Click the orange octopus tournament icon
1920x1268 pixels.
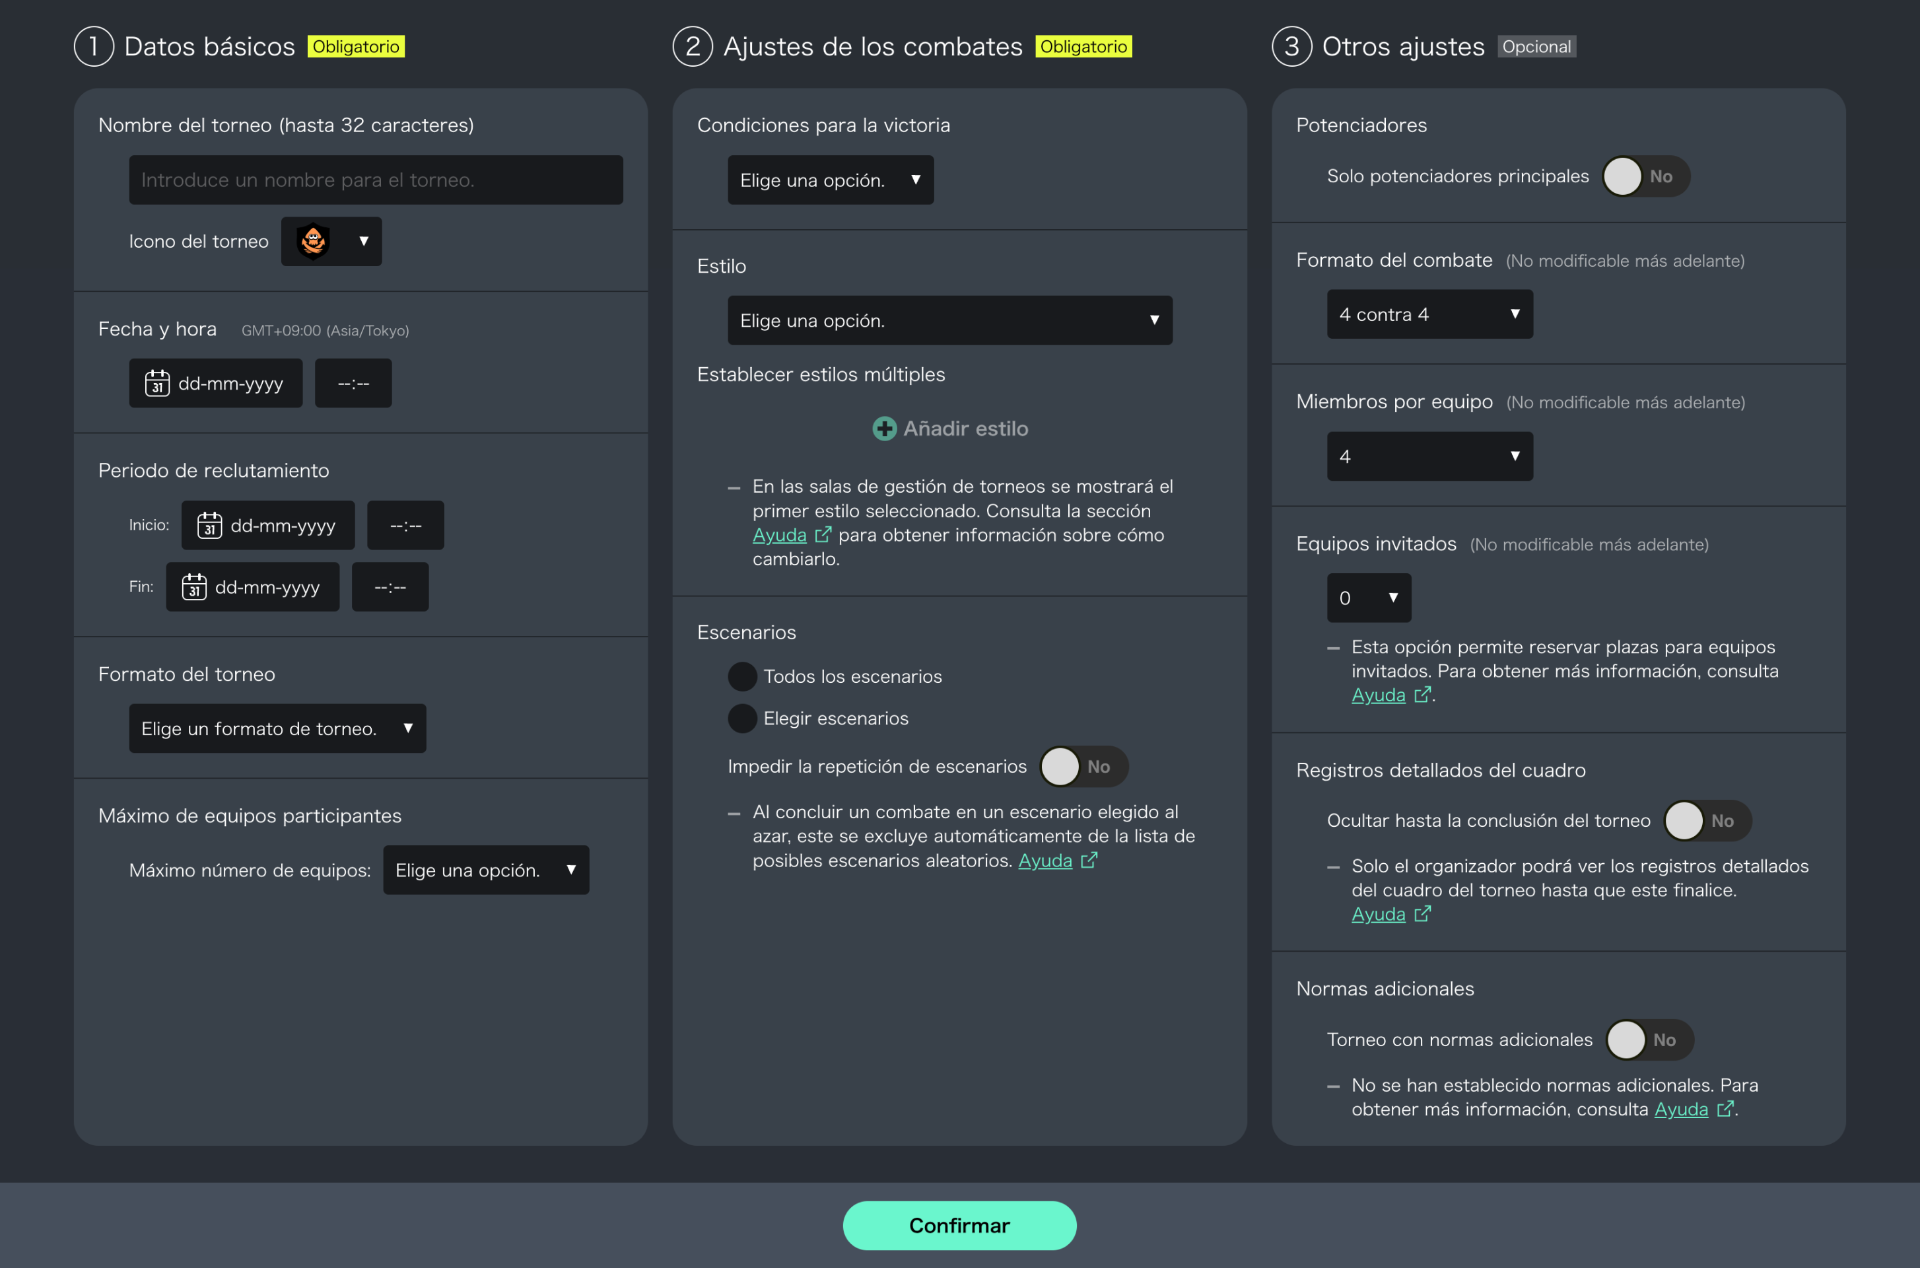point(314,241)
